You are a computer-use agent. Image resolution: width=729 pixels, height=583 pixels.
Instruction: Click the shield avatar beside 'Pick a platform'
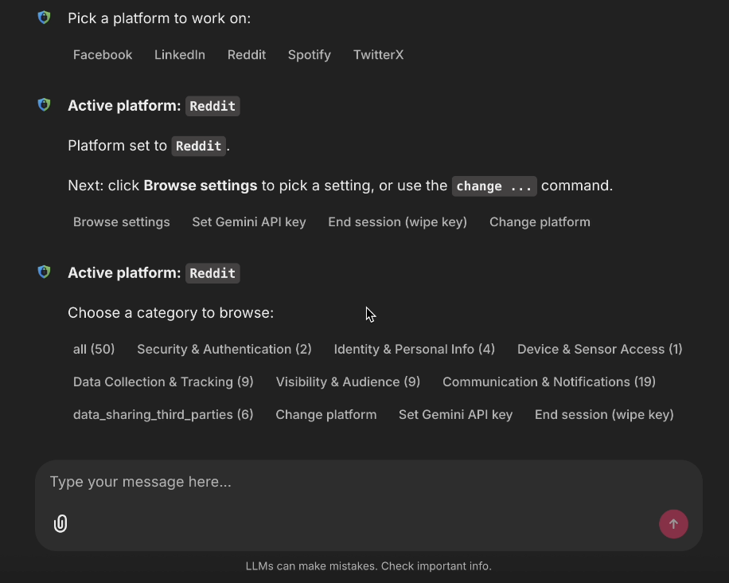(45, 18)
